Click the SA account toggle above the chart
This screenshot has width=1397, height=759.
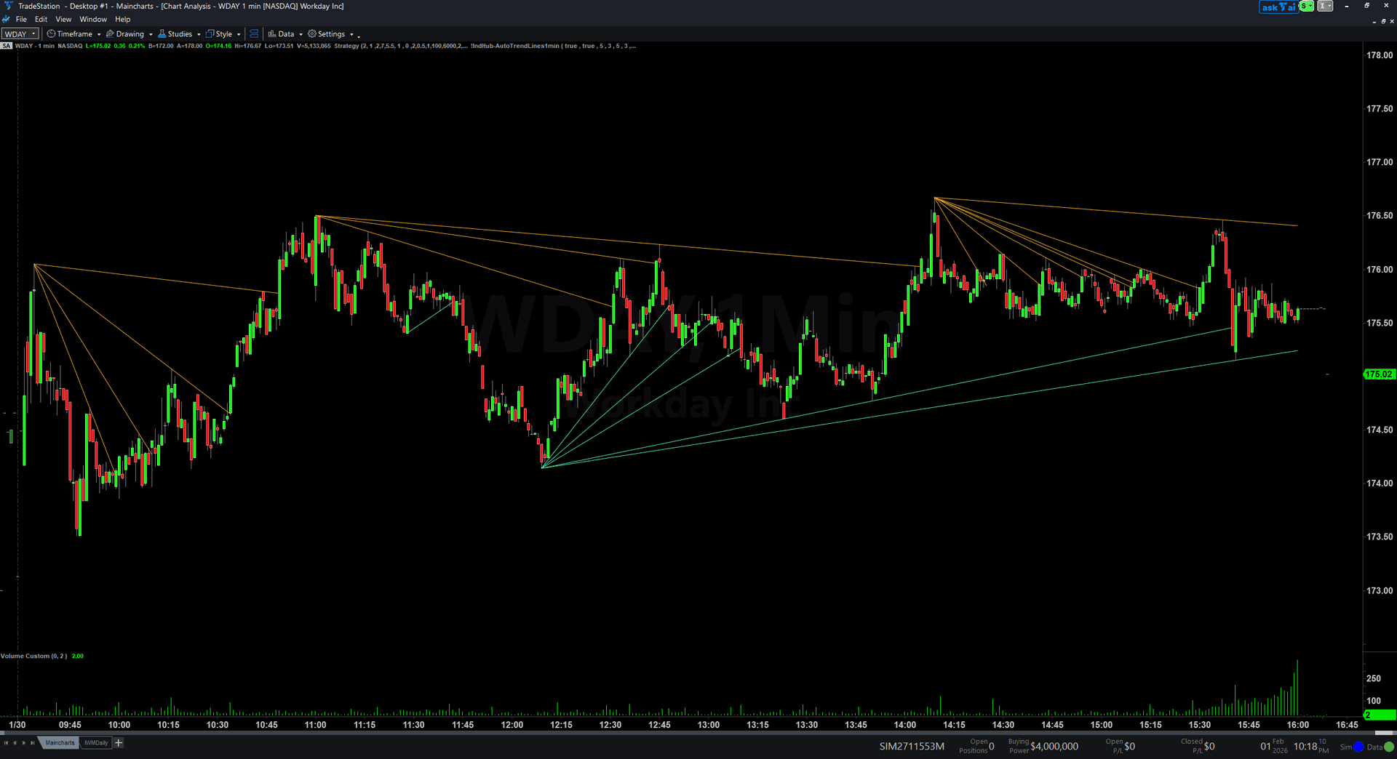(x=7, y=45)
